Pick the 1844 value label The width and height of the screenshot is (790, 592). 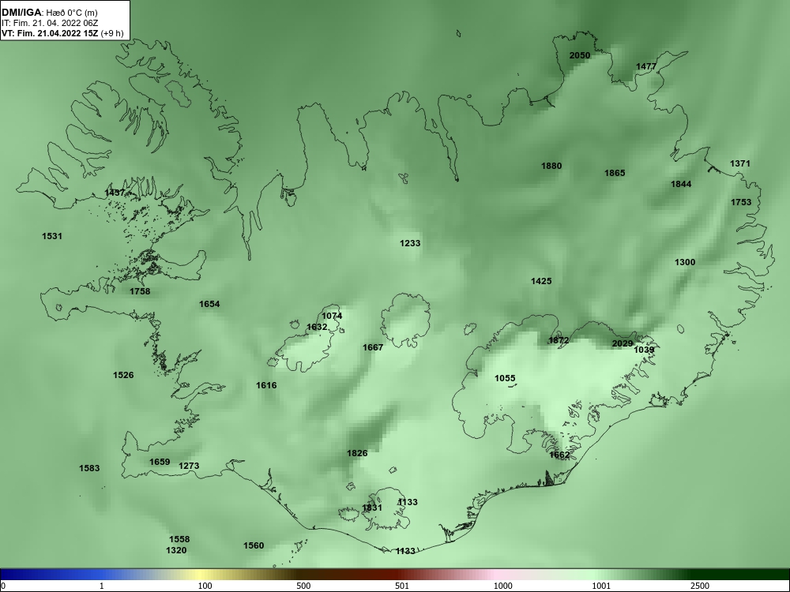[681, 184]
